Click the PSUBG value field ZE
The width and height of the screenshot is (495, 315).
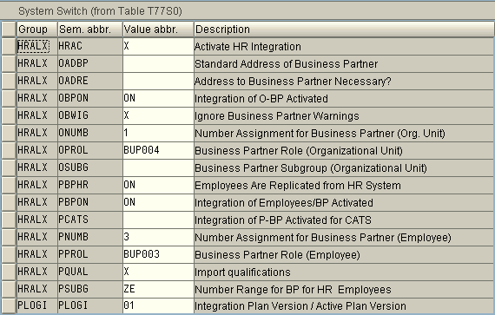pos(158,289)
